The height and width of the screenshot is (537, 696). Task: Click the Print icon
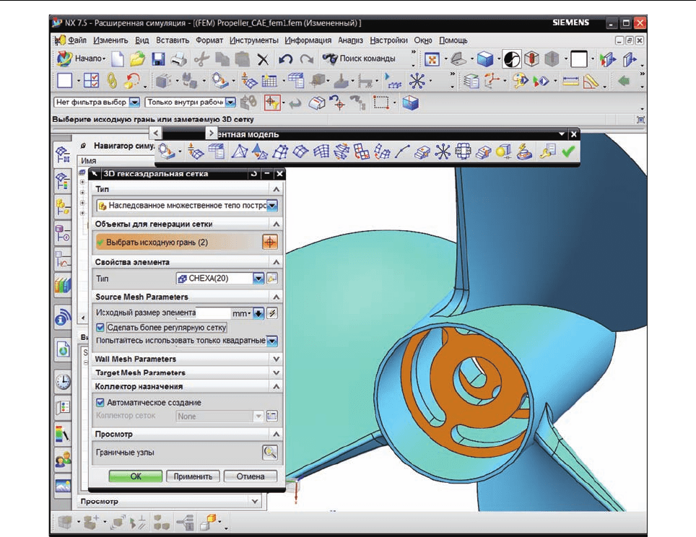(179, 58)
